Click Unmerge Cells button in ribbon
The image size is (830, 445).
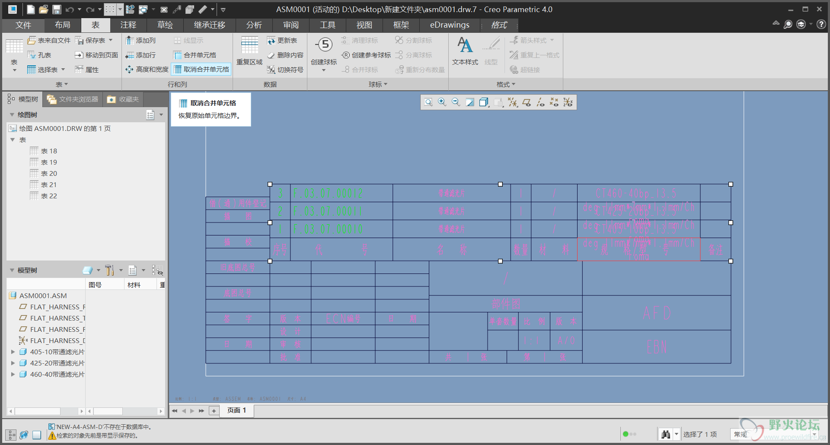click(202, 69)
